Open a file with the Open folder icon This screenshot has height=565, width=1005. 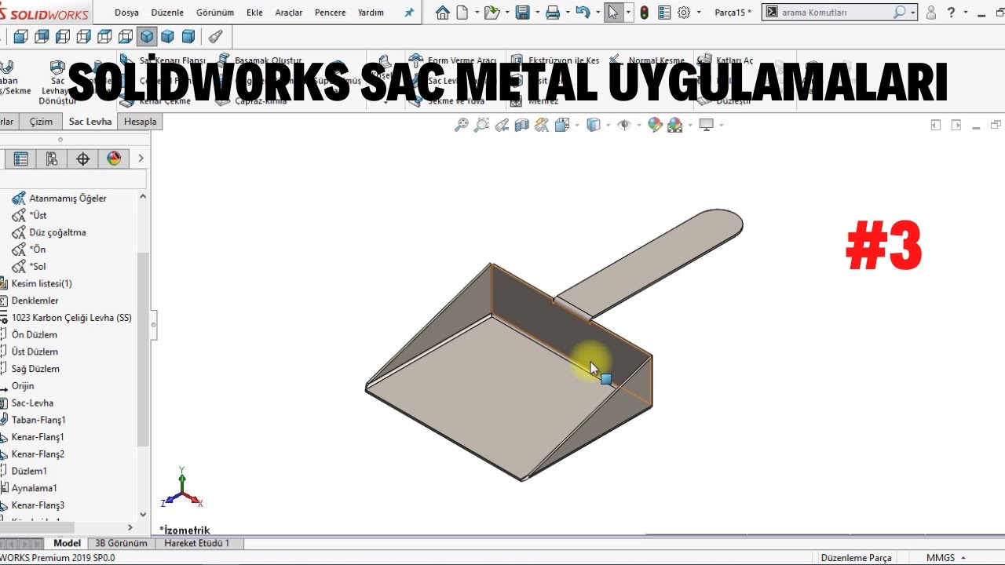tap(492, 13)
